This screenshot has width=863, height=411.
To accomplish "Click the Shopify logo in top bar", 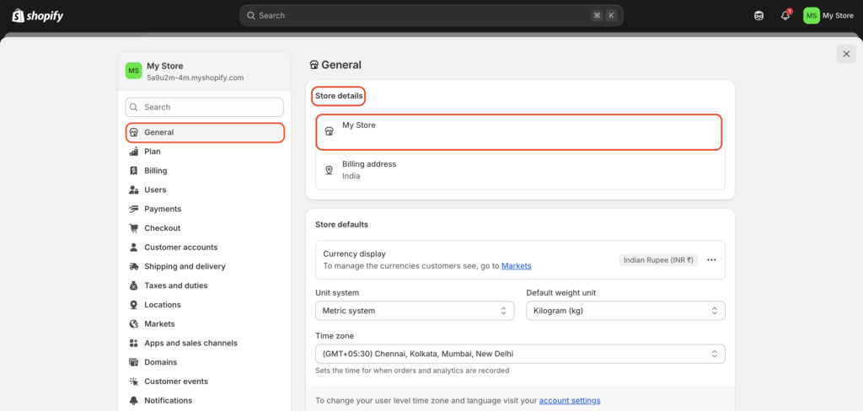I will point(37,15).
